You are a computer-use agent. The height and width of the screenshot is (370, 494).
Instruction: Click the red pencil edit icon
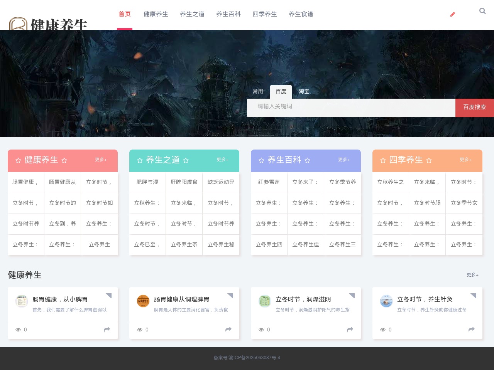pyautogui.click(x=453, y=14)
